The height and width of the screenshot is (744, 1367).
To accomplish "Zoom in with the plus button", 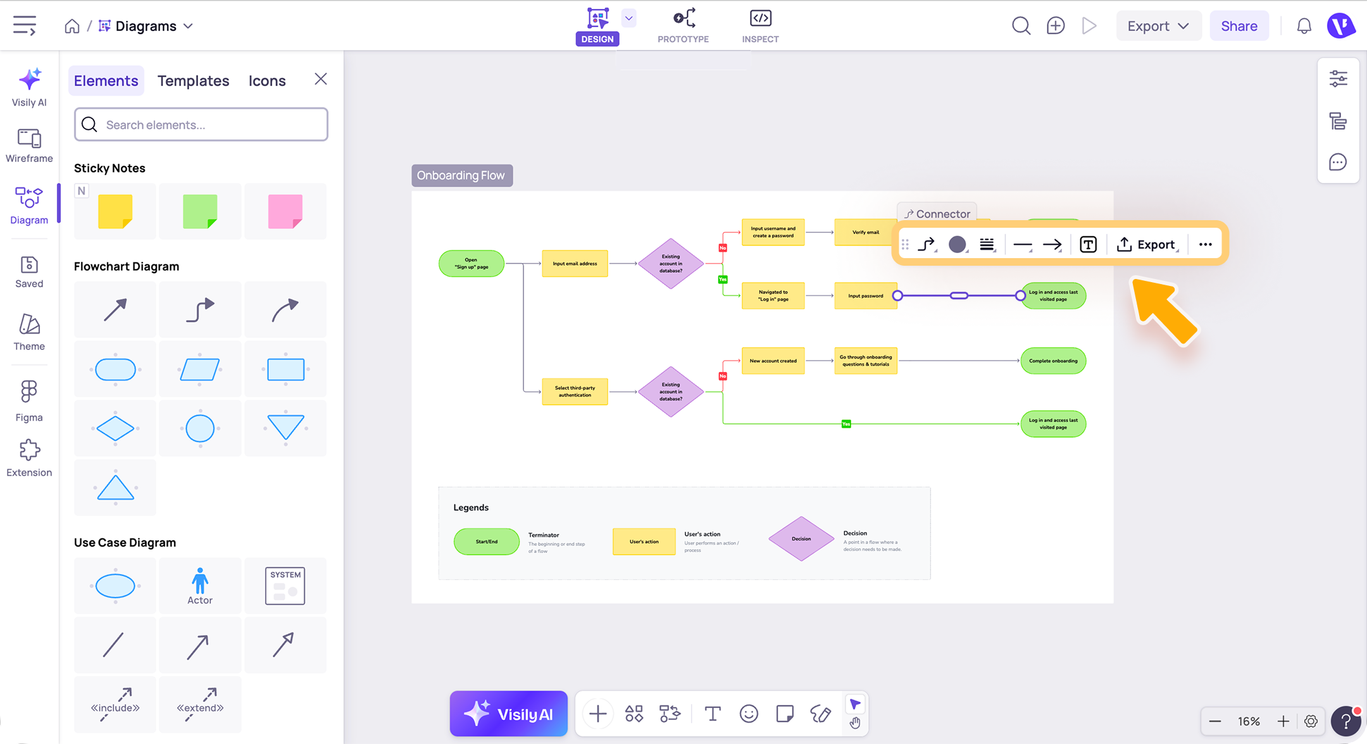I will 1283,721.
